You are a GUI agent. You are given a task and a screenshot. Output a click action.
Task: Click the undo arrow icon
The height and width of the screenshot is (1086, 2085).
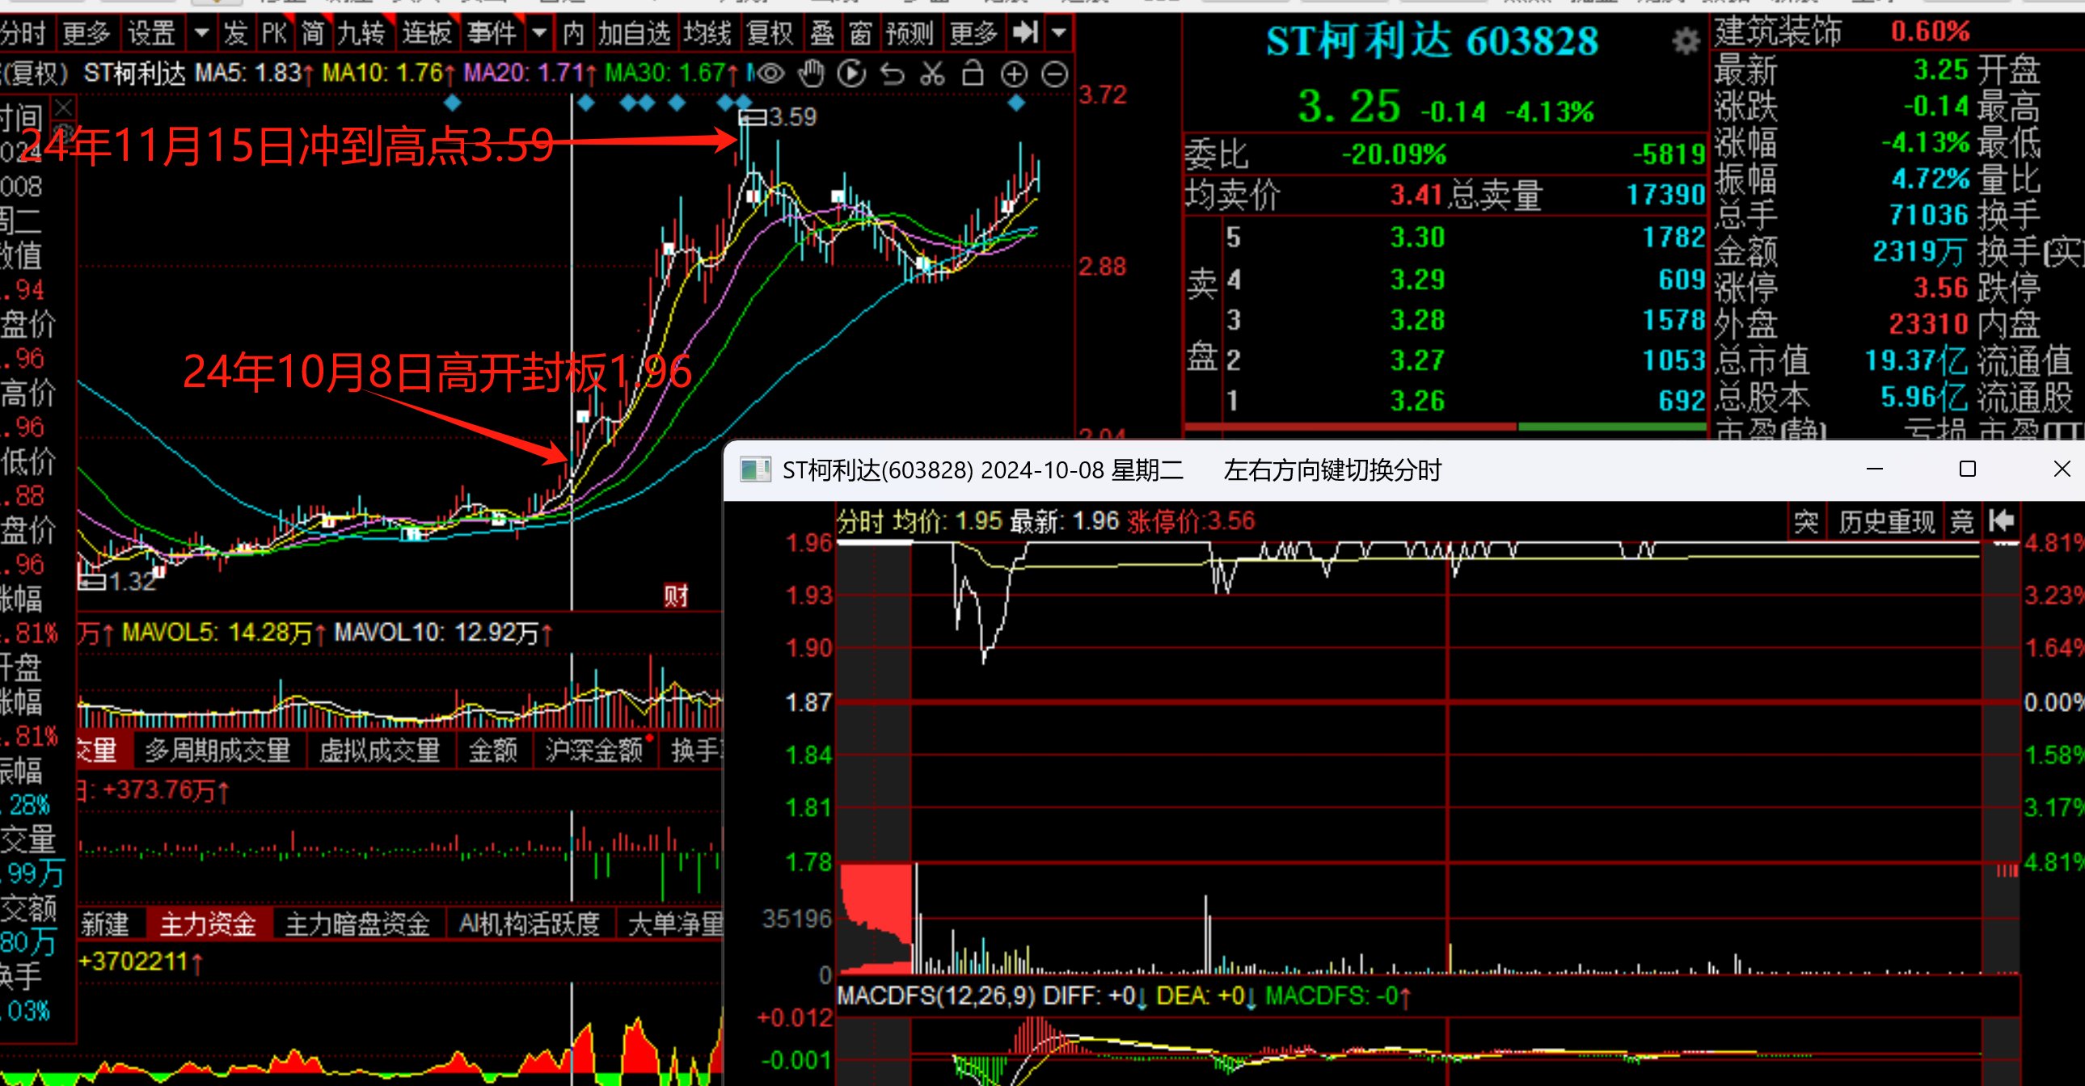click(x=892, y=74)
